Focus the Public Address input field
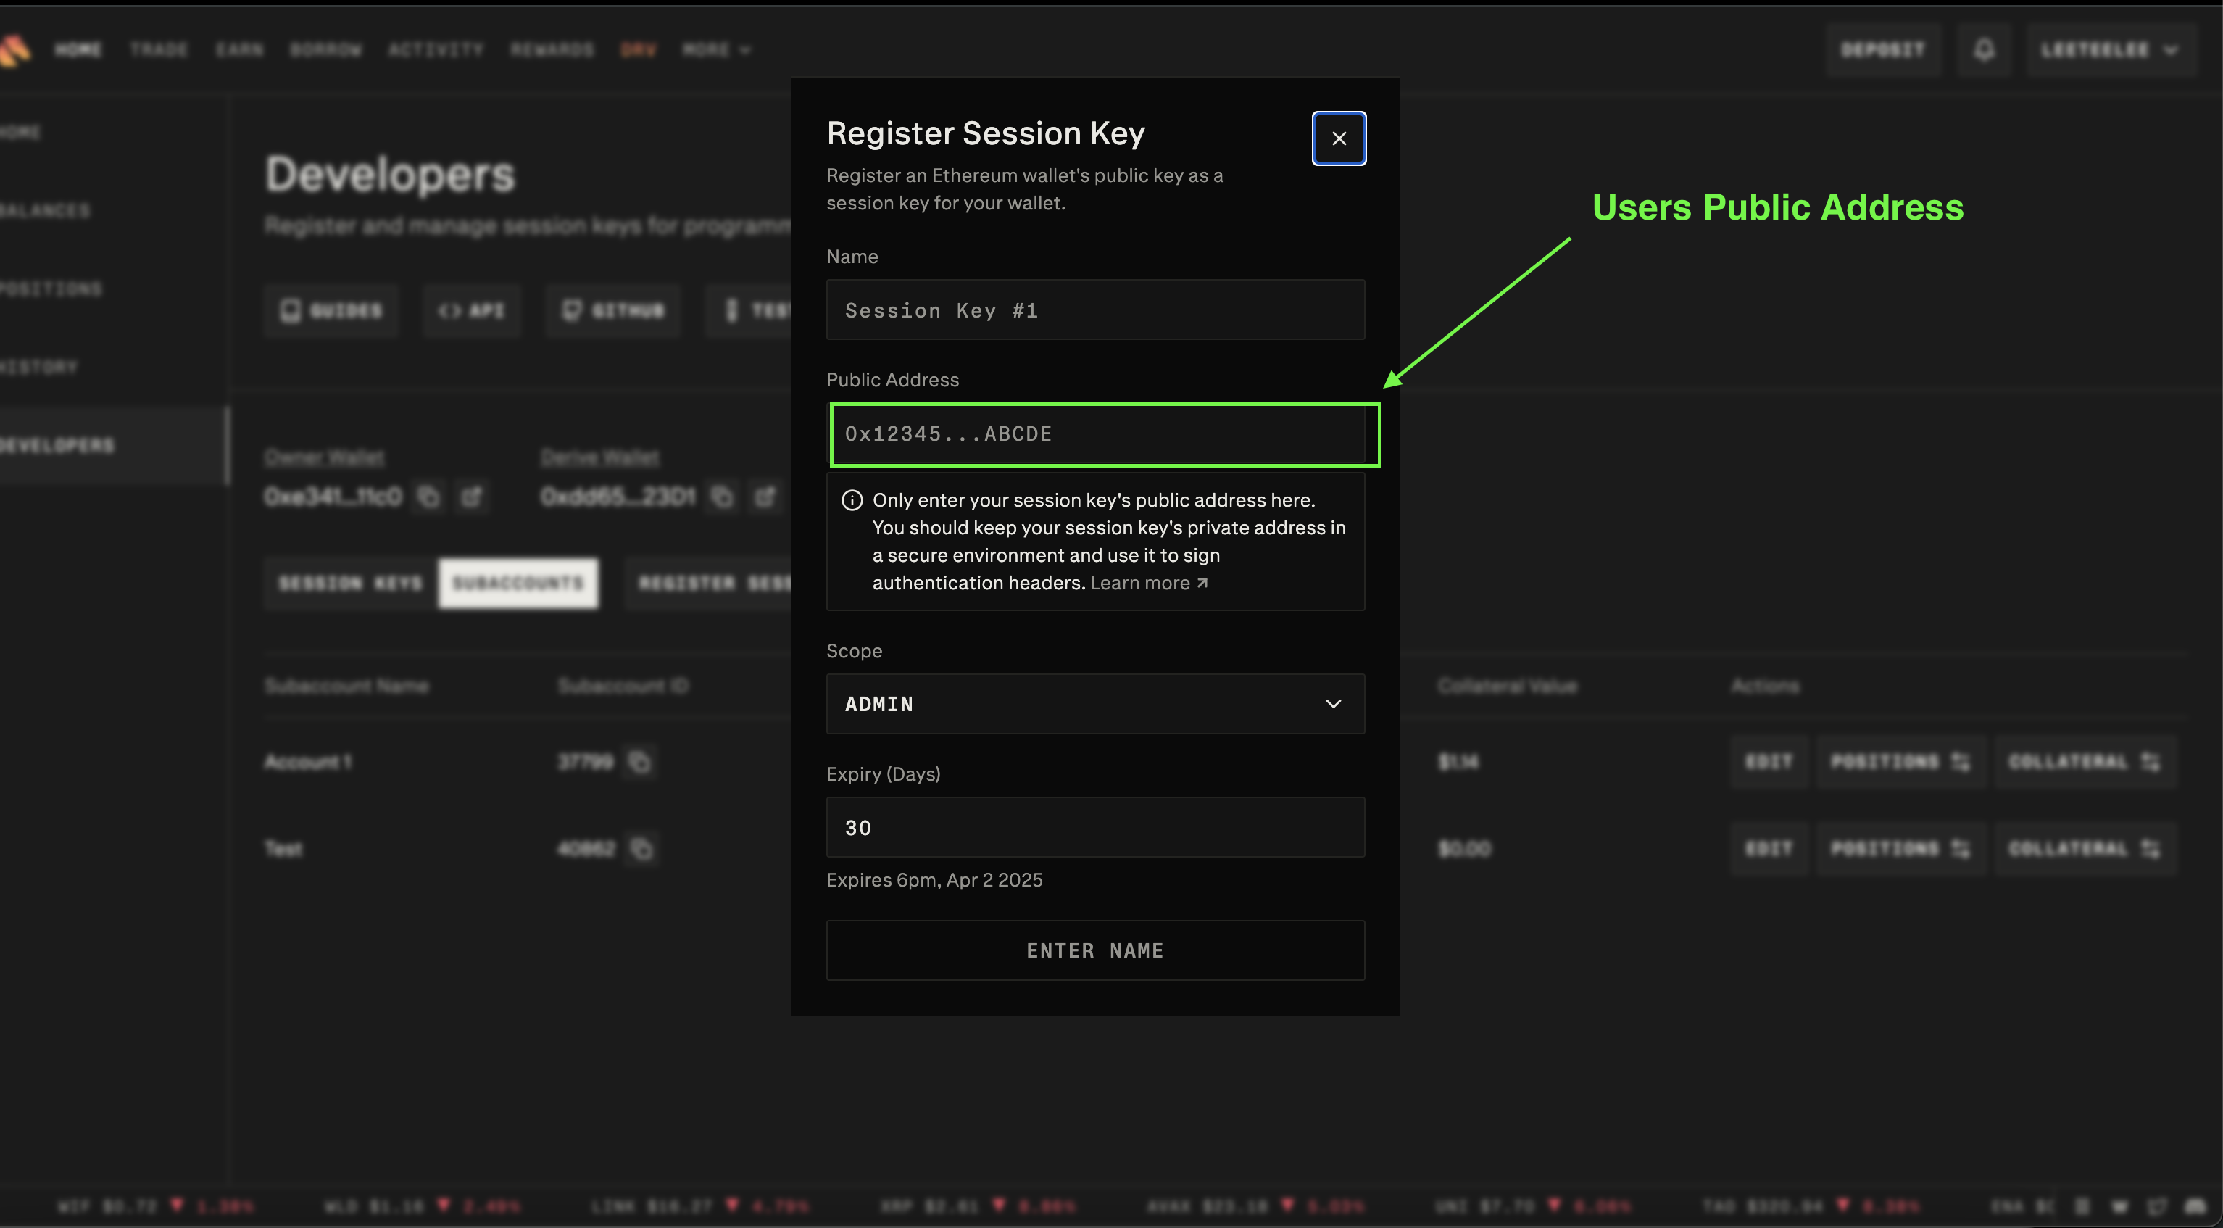The width and height of the screenshot is (2223, 1228). coord(1095,434)
